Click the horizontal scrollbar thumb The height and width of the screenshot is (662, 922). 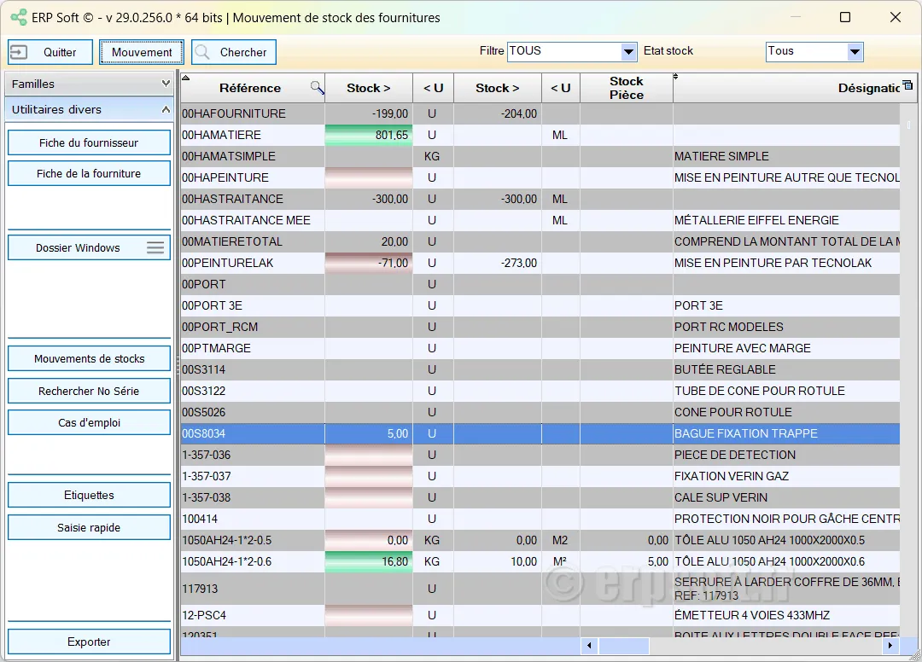[623, 646]
